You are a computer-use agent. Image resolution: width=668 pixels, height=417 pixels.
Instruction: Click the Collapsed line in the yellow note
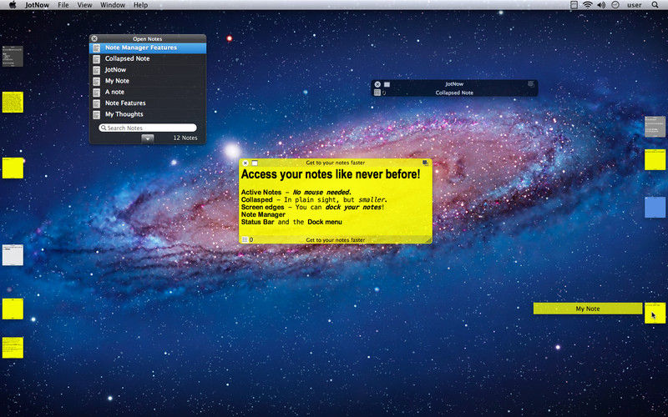[x=314, y=199]
